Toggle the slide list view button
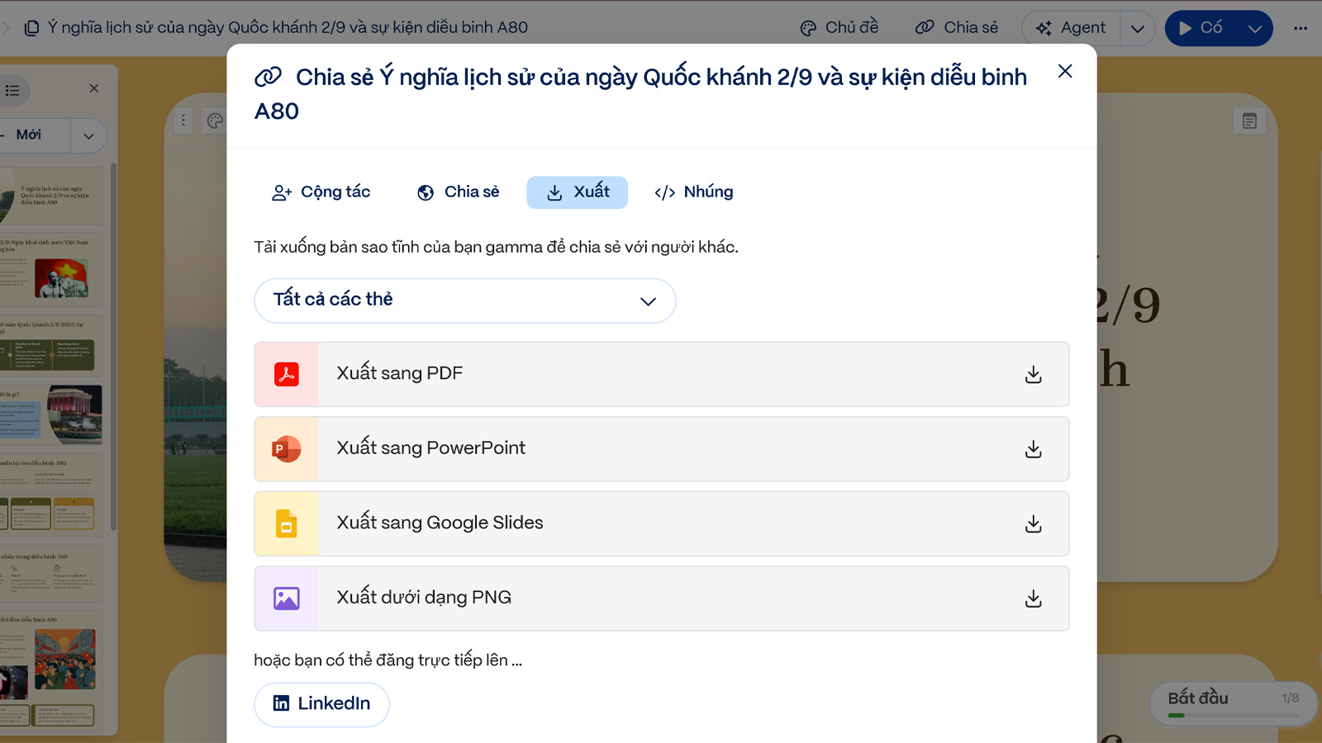Image resolution: width=1322 pixels, height=743 pixels. point(13,90)
